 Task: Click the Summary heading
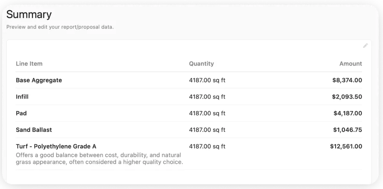[x=29, y=15]
